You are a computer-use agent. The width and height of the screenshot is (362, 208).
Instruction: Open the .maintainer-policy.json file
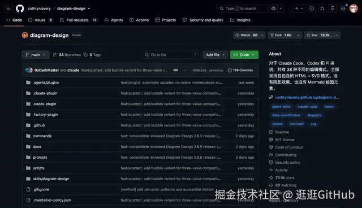[52, 200]
